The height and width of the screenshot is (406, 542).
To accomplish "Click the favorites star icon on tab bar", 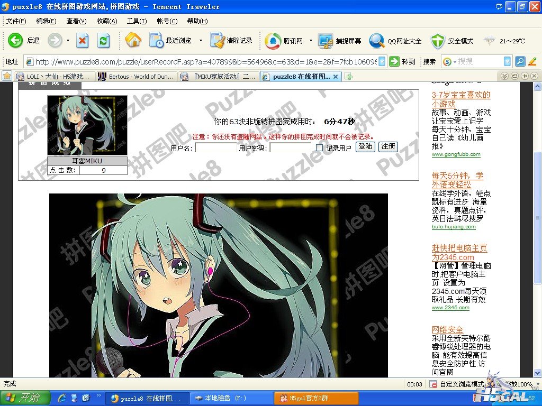I will (7, 76).
